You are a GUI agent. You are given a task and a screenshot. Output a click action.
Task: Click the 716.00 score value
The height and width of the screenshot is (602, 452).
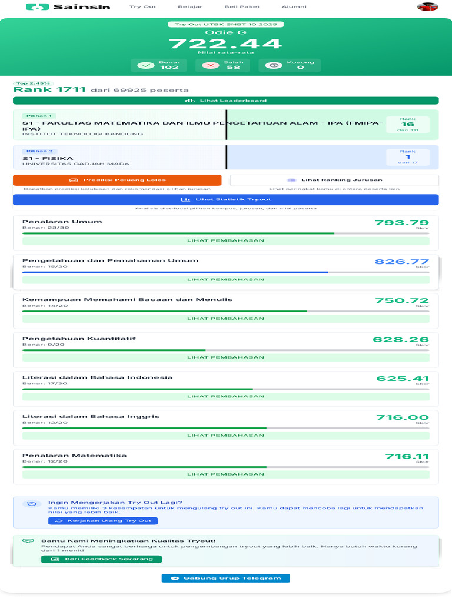pos(403,418)
